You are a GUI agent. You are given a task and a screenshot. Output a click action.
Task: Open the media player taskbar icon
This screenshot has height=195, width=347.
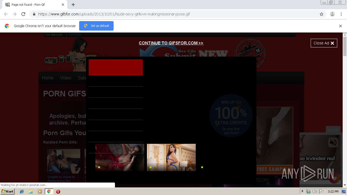click(40, 191)
